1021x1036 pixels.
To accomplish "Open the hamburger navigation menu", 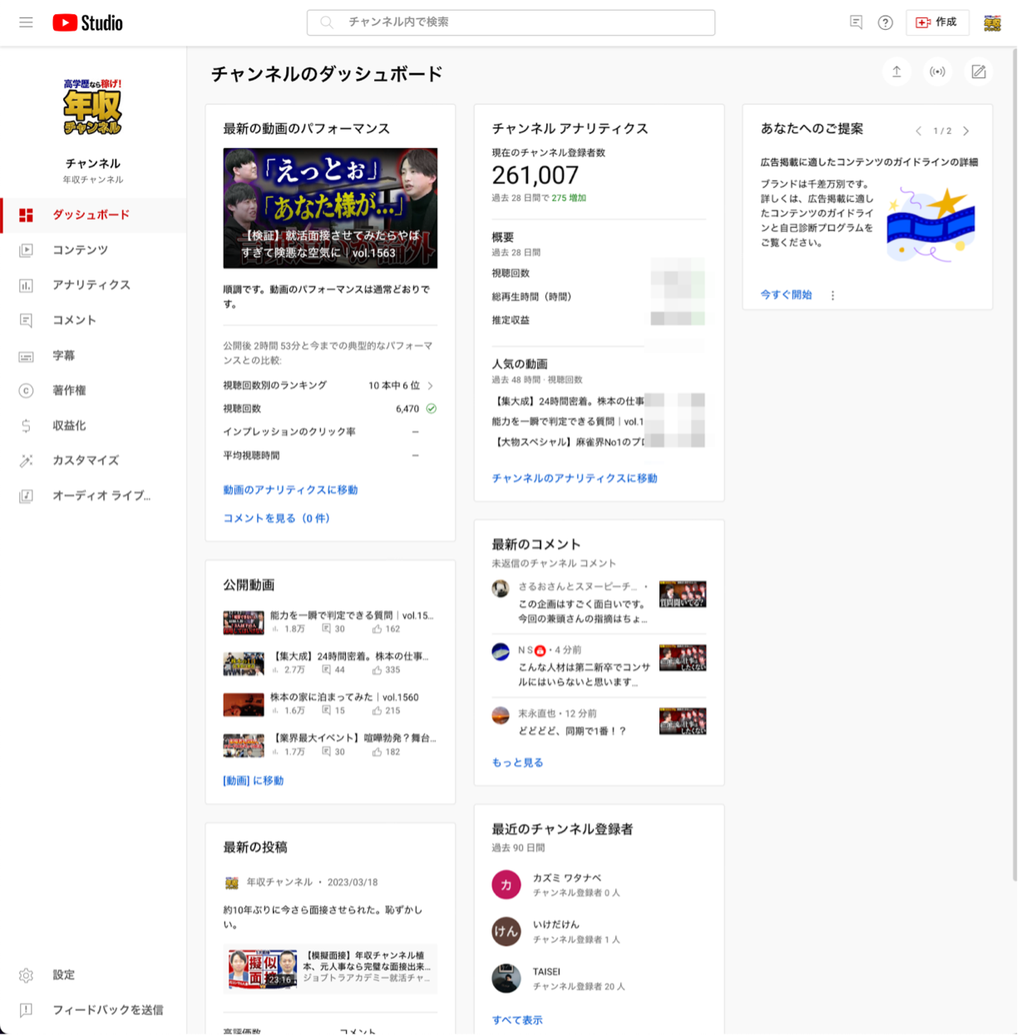I will (x=27, y=22).
